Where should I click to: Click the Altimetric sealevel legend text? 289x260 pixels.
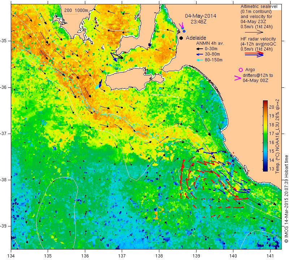click(259, 6)
